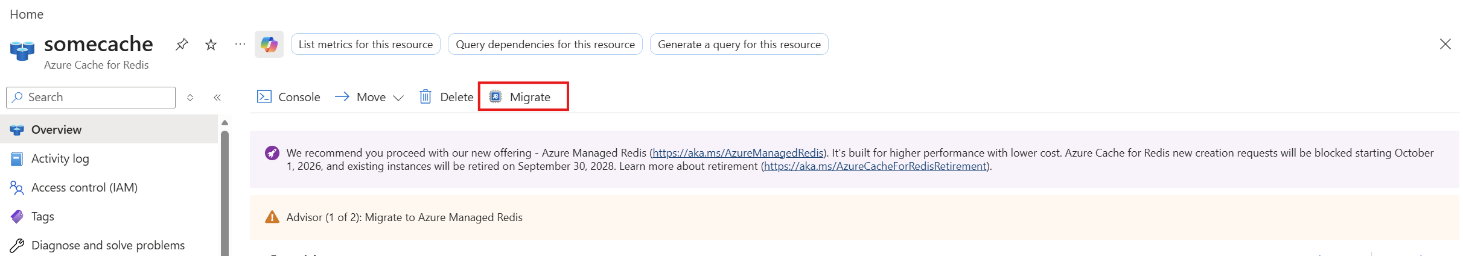Open the Overview menu item
Viewport: 1463px width, 256px height.
click(x=109, y=130)
